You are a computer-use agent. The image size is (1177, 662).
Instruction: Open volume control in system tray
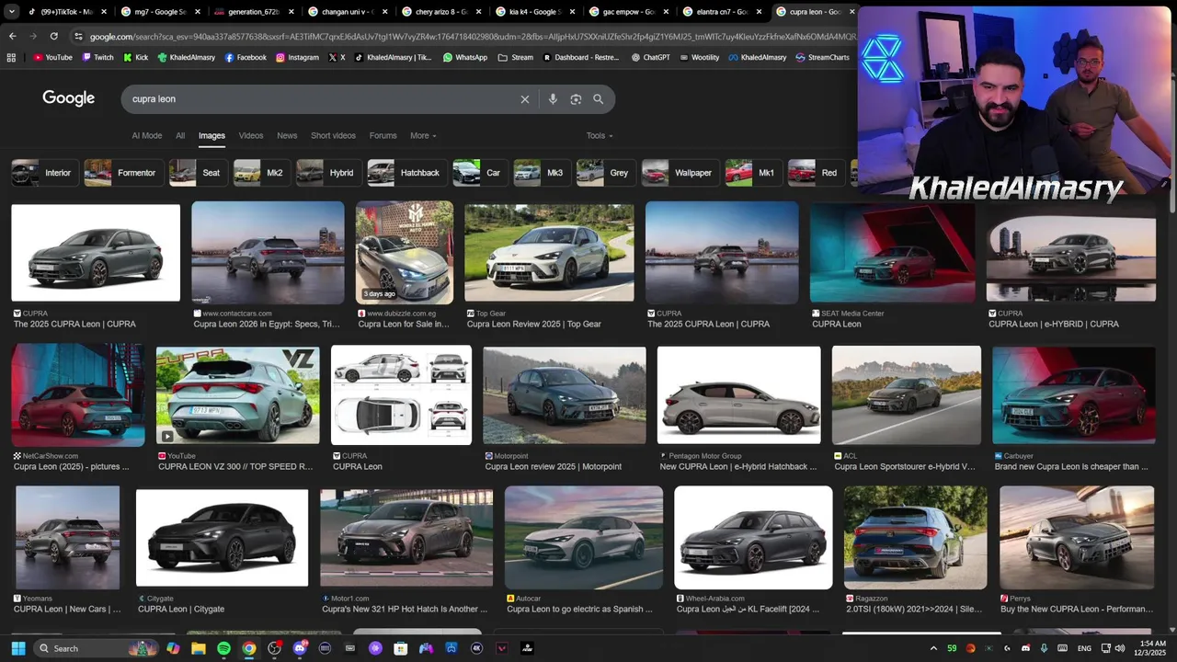pos(1120,648)
